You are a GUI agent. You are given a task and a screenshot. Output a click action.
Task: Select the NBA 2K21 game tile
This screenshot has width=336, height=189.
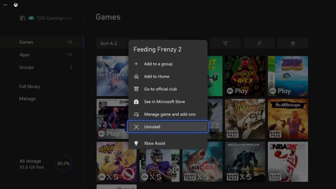pos(288,162)
